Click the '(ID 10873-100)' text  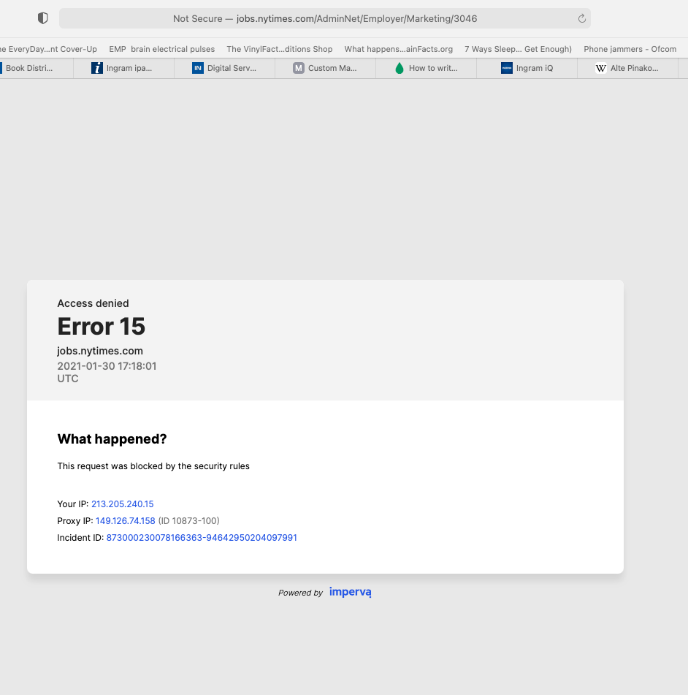point(188,521)
